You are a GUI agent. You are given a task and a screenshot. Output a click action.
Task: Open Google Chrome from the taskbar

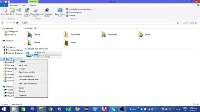coord(51,109)
